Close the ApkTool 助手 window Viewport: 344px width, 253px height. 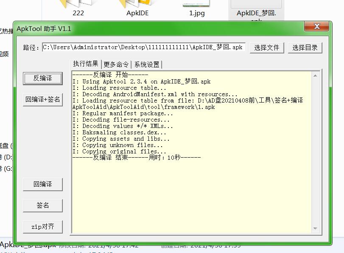click(x=316, y=27)
